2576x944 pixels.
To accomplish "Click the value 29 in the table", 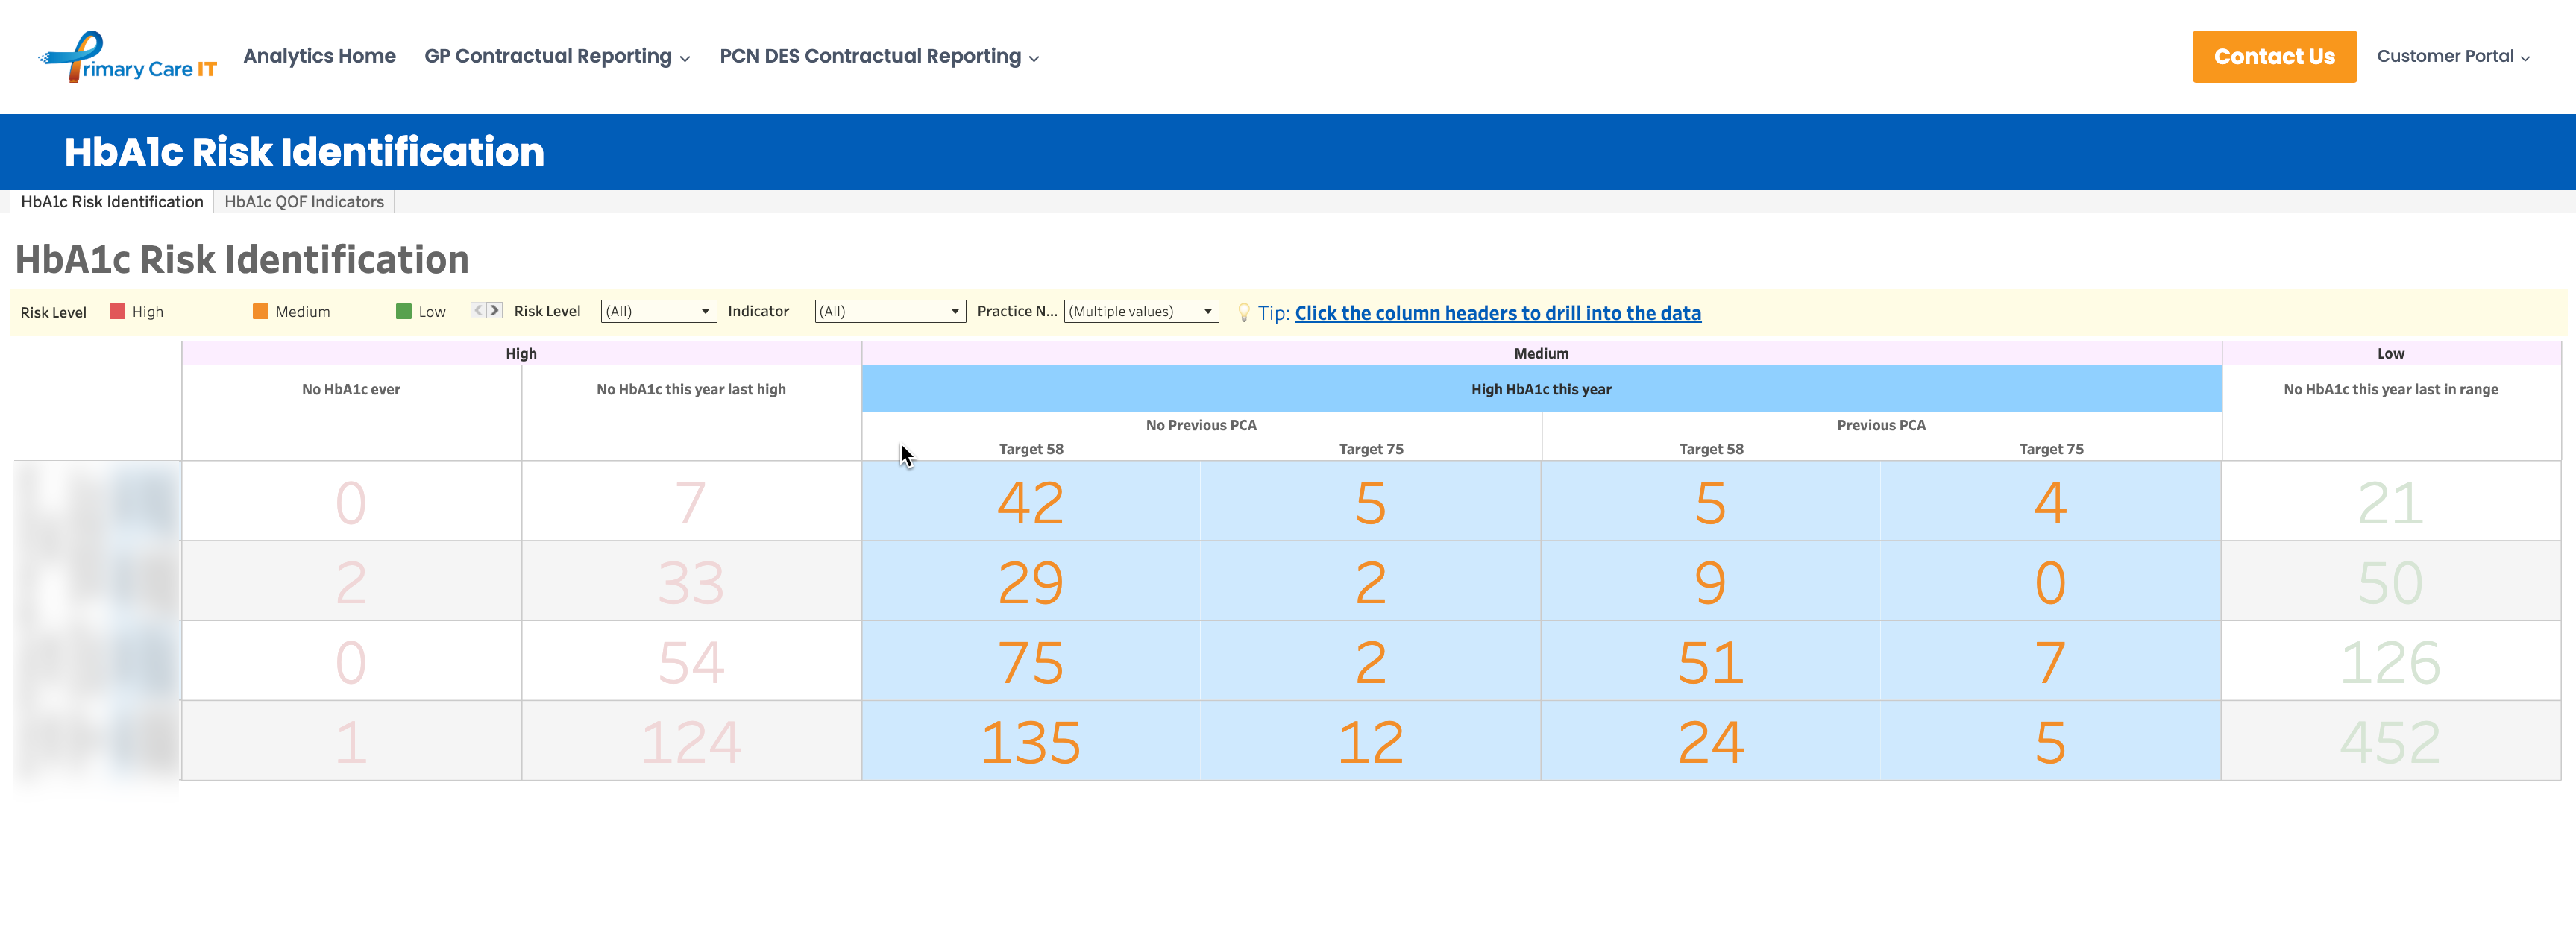I will [x=1030, y=583].
